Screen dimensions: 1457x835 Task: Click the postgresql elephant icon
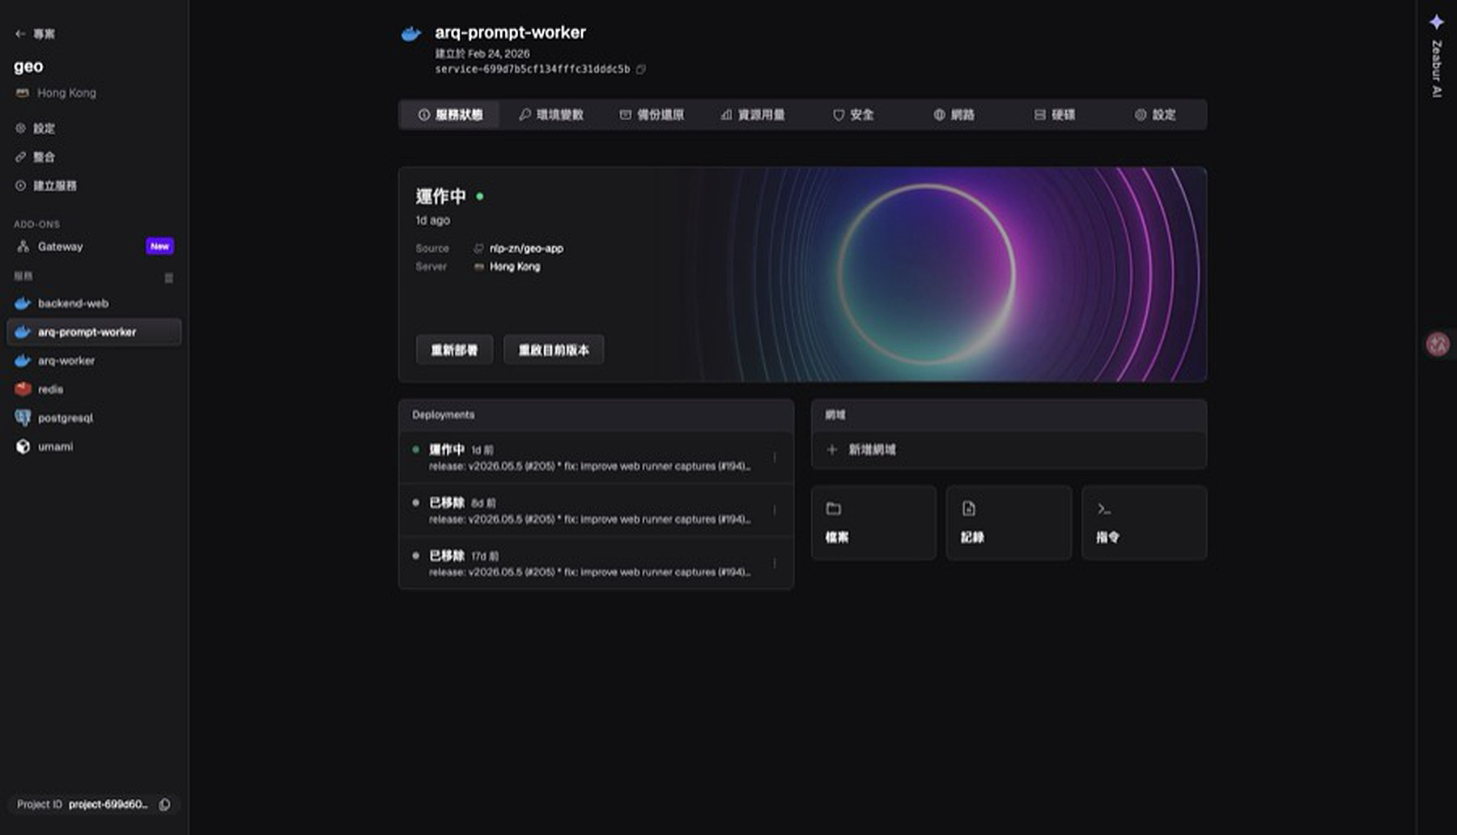coord(23,417)
